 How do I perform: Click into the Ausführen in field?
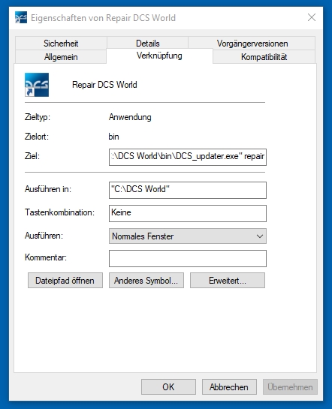[188, 190]
